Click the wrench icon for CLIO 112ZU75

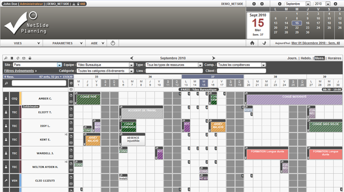6,181
